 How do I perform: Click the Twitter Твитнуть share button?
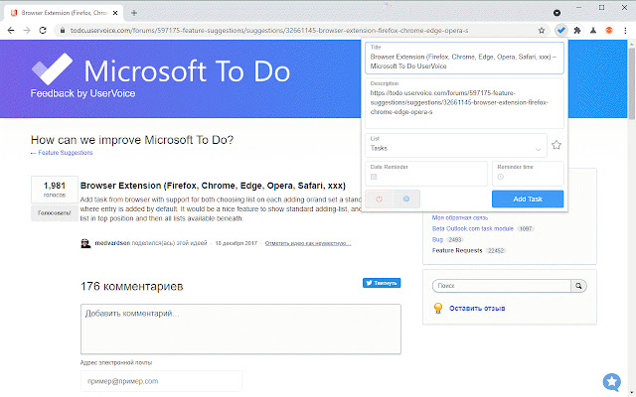pos(382,283)
